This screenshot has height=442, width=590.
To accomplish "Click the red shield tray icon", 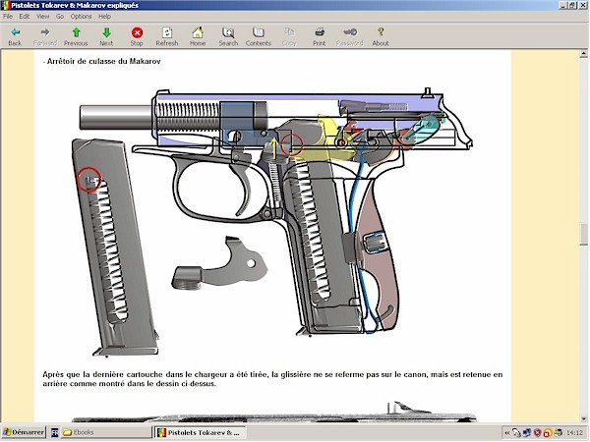I will pos(537,432).
